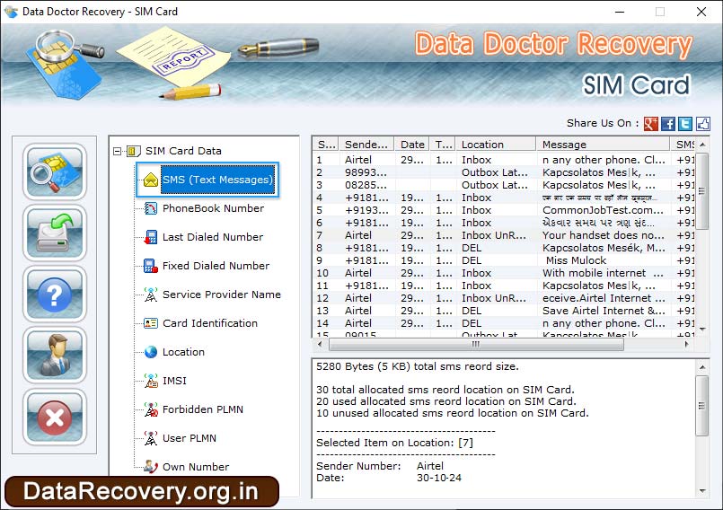Viewport: 723px width, 510px height.
Task: Click the PhoneBook Number icon
Action: [x=151, y=208]
